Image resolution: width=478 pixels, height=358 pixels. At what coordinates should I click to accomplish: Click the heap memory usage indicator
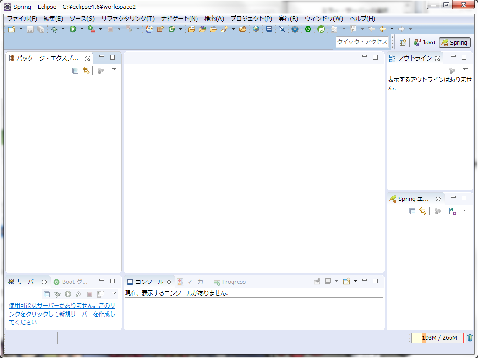coord(437,337)
